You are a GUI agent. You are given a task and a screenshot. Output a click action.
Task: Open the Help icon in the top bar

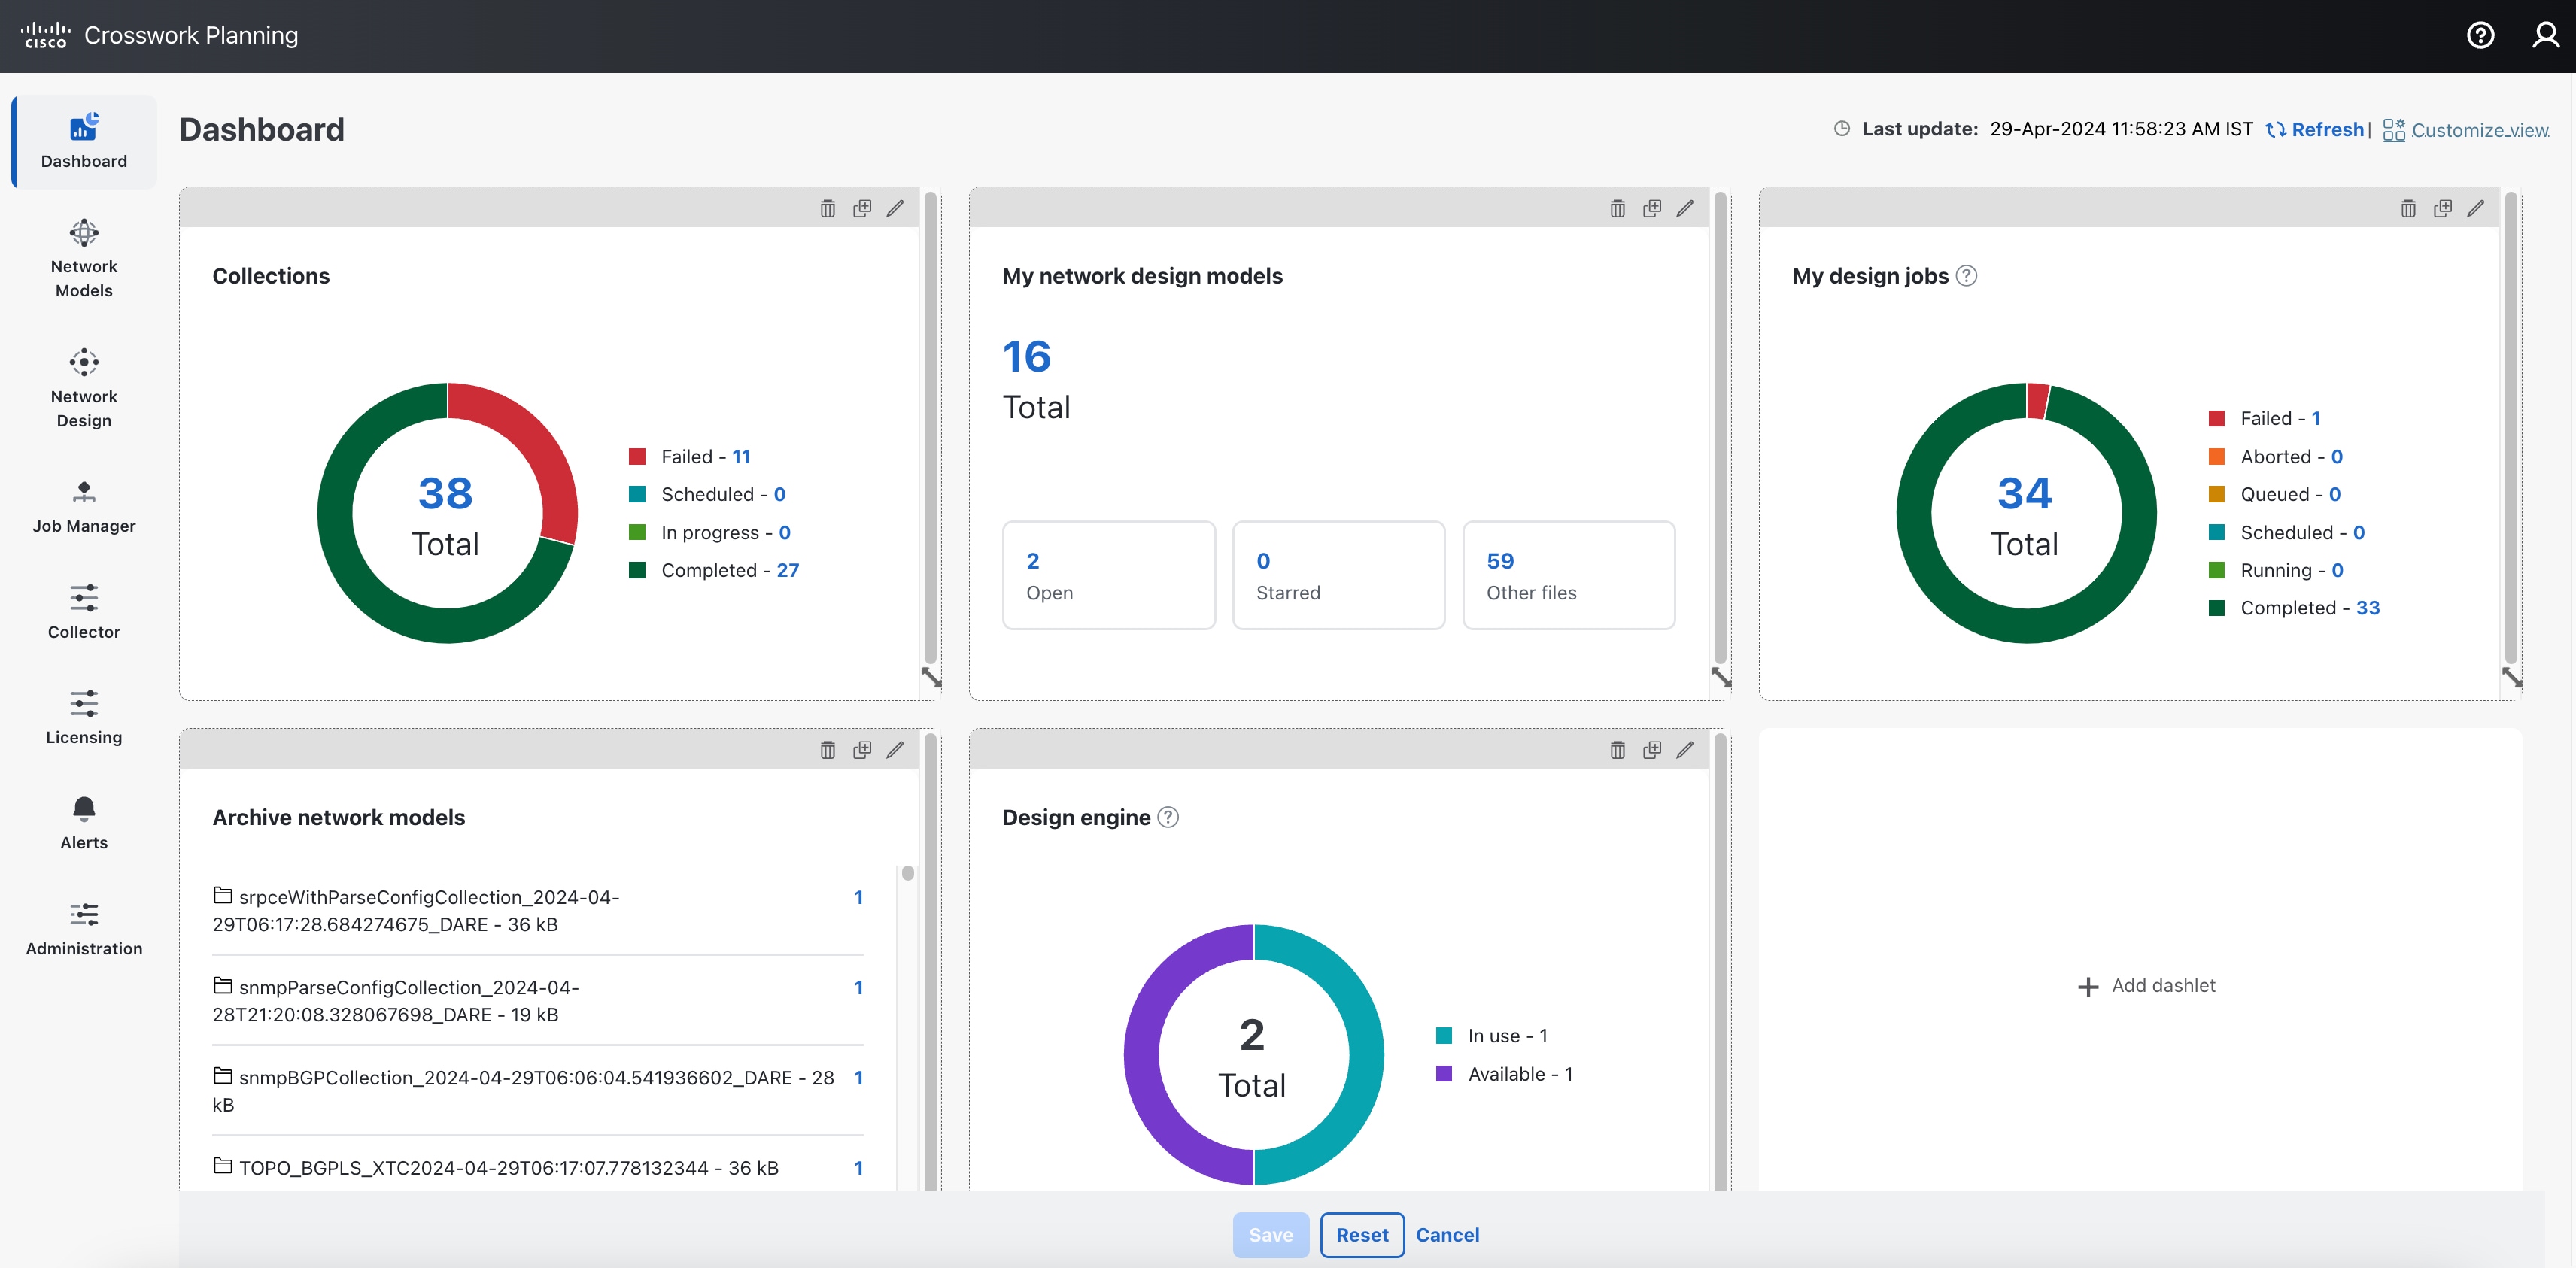(2482, 35)
